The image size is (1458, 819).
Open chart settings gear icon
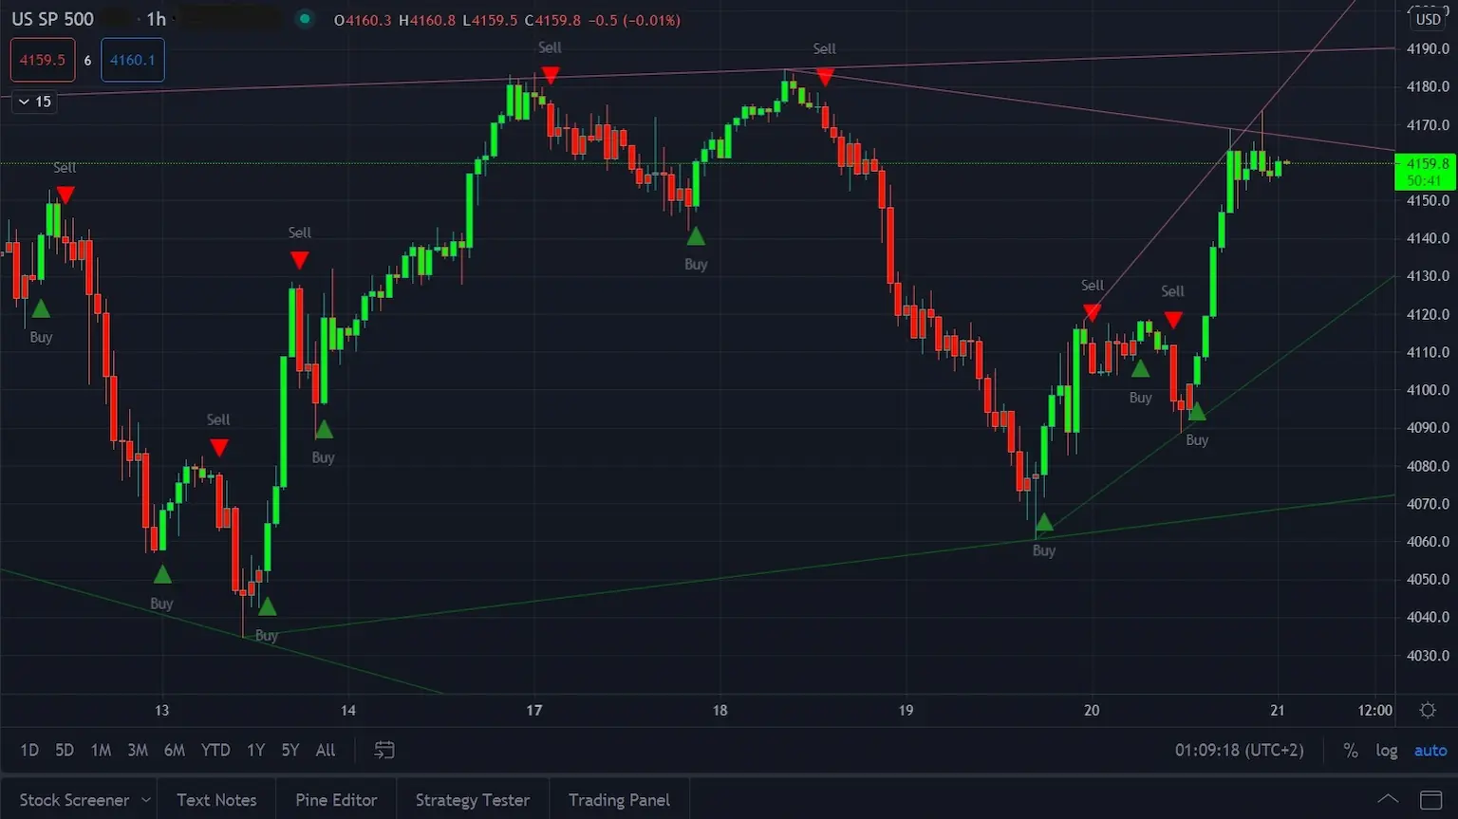click(1428, 710)
